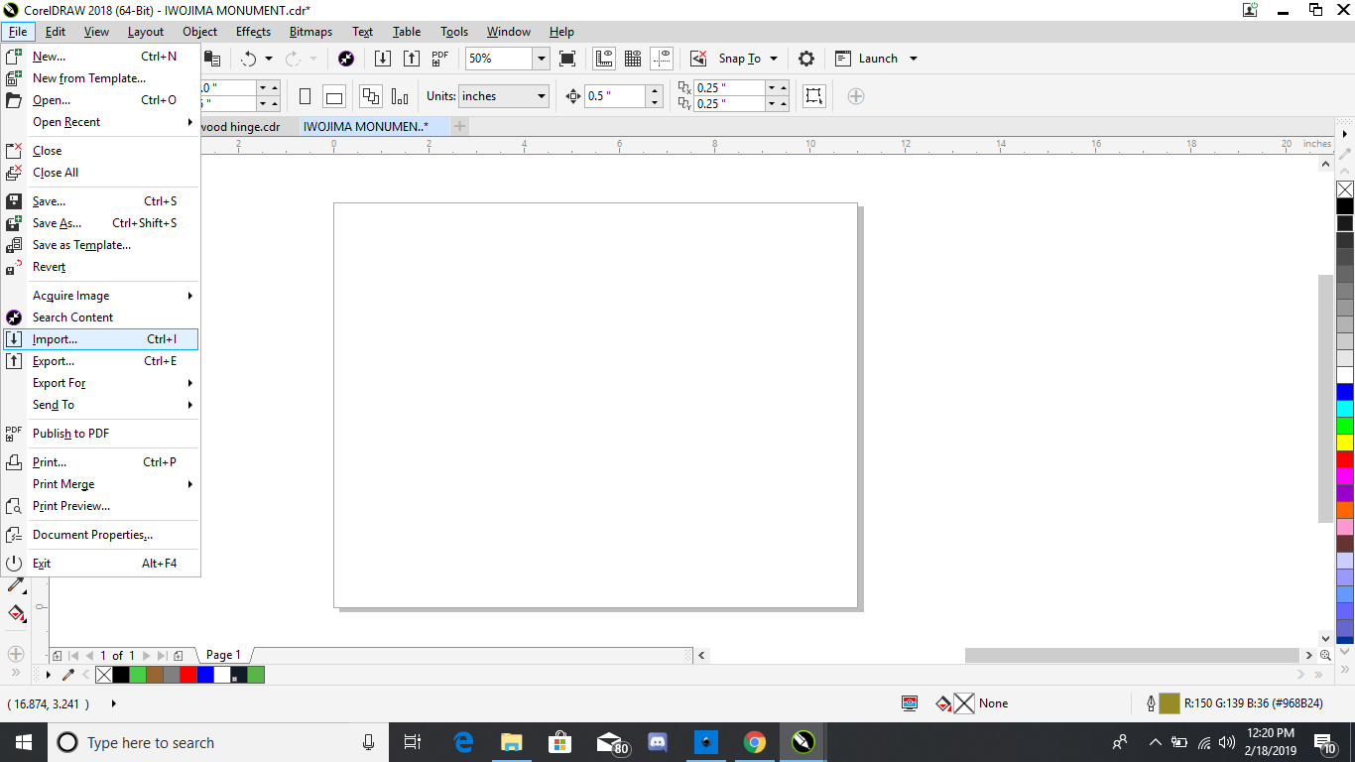Click the Import toolbar icon

point(383,59)
